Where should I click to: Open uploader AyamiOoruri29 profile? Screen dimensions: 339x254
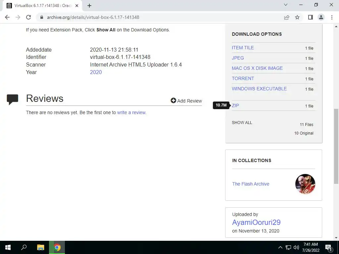(x=256, y=222)
